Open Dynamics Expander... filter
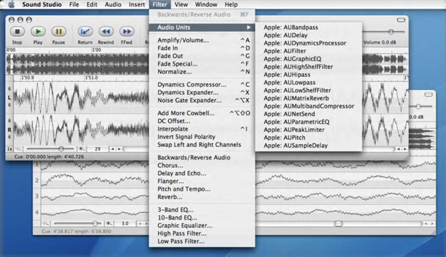The width and height of the screenshot is (446, 257). click(x=202, y=93)
